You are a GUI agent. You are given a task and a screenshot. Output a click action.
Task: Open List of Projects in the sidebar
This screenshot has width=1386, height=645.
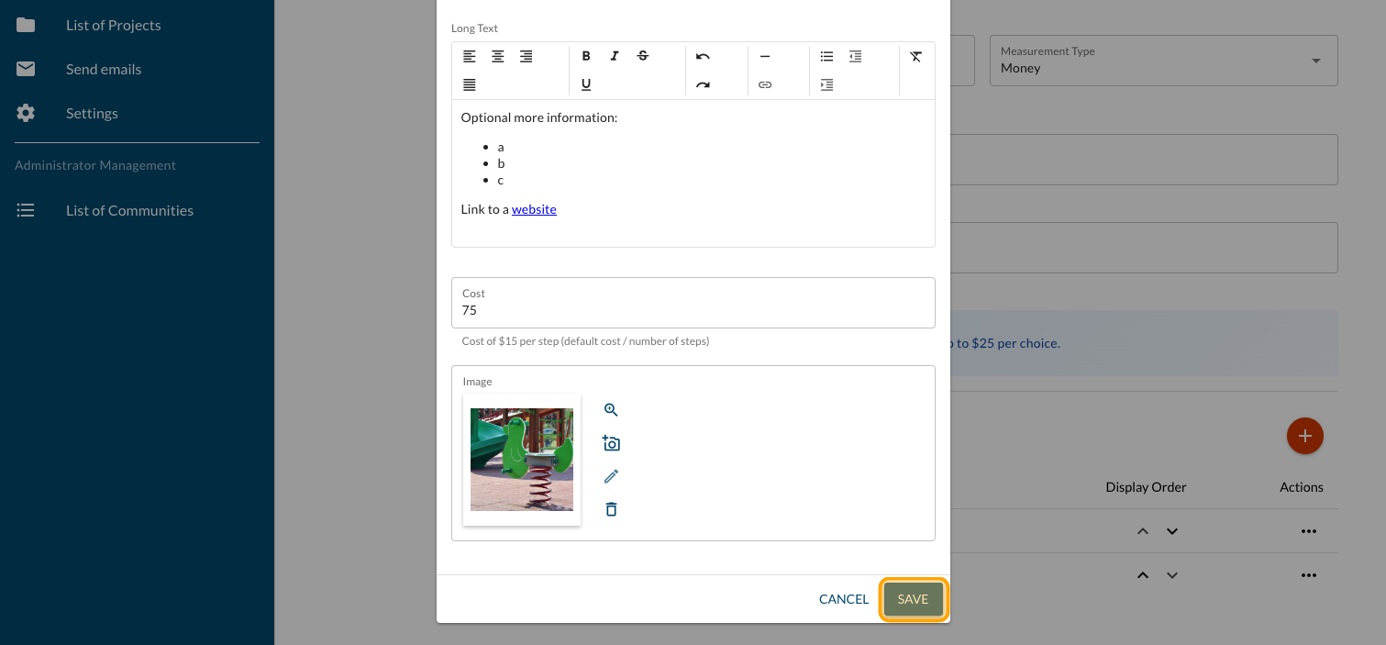[x=113, y=25]
